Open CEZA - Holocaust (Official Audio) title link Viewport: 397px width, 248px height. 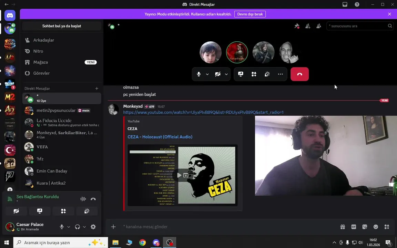point(160,137)
